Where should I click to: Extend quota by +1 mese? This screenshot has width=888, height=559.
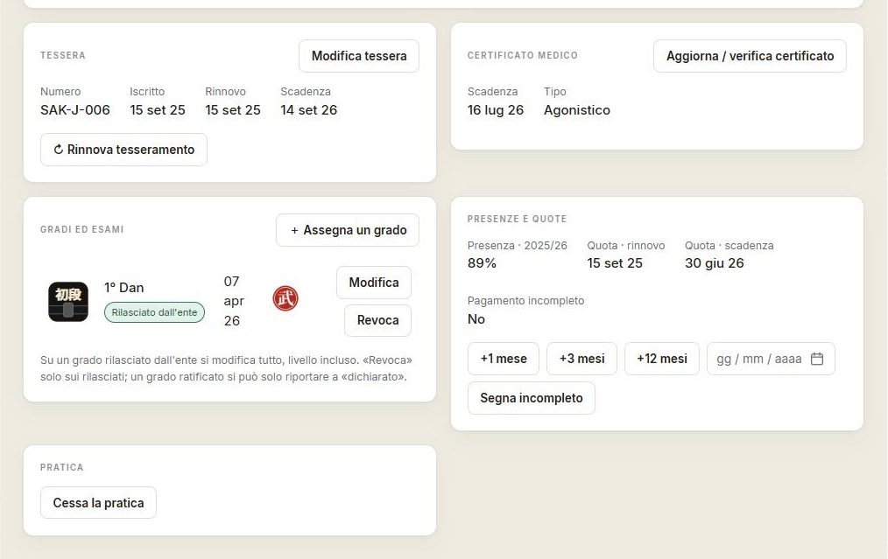(504, 359)
